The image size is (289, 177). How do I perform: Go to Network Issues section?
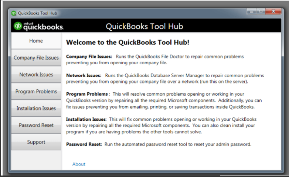[x=36, y=75]
